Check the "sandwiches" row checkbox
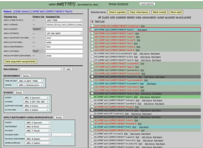Viewport: 203px width, 148px height. coord(92,70)
